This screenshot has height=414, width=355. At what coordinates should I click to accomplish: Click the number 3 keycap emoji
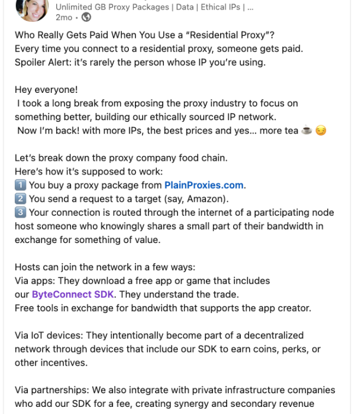pyautogui.click(x=20, y=212)
